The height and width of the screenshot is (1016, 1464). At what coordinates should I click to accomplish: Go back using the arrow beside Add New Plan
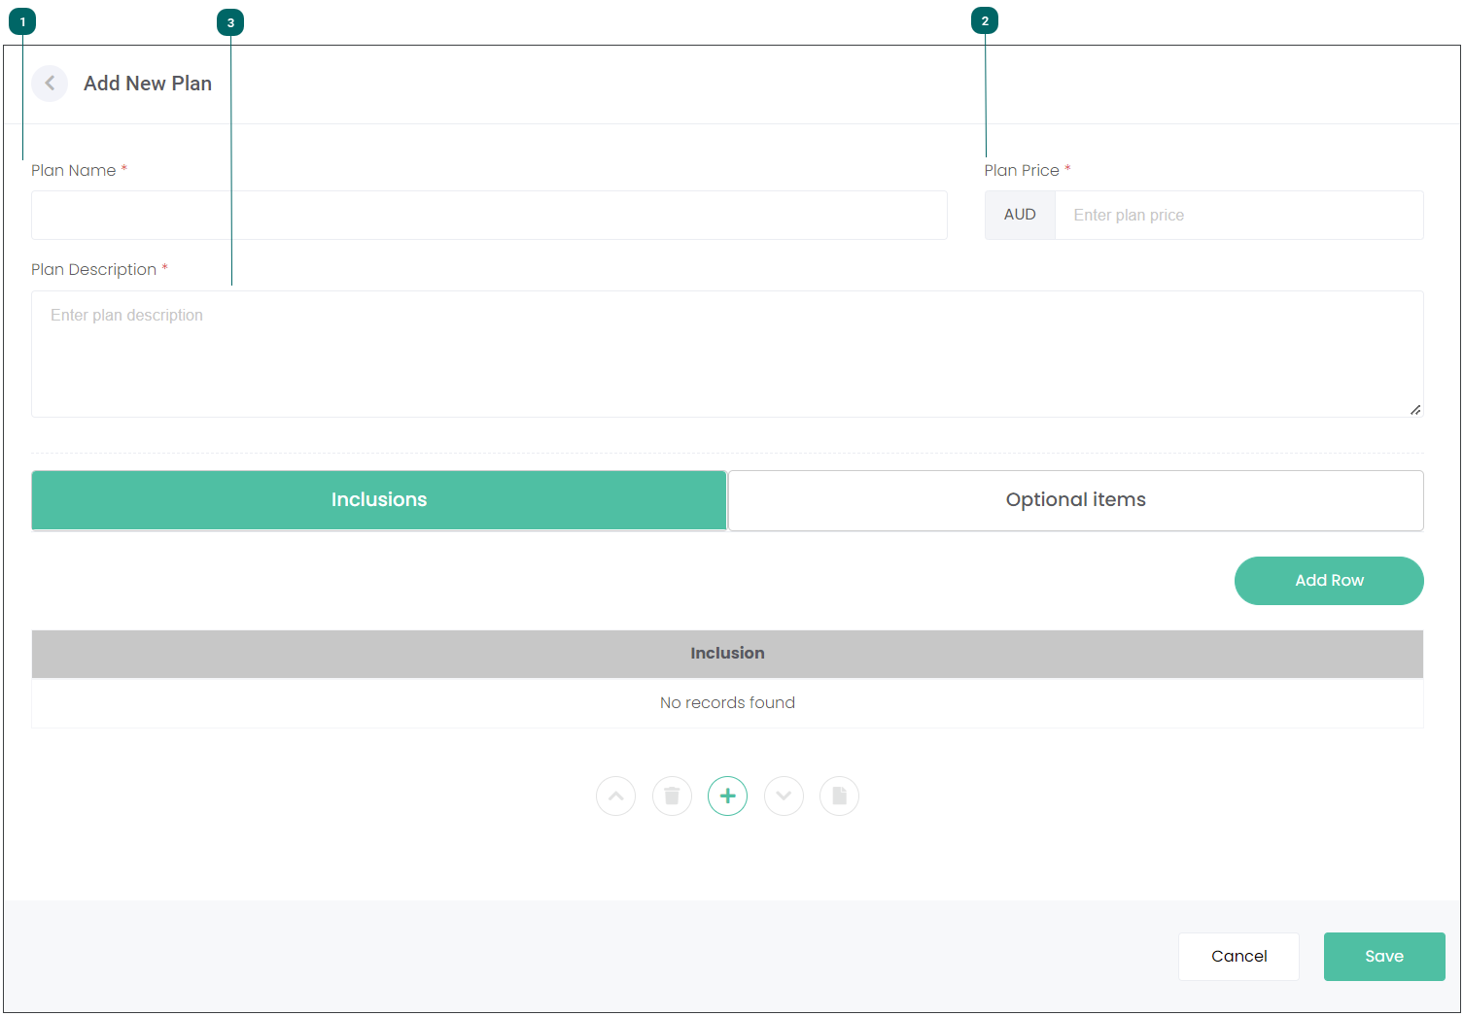point(50,84)
